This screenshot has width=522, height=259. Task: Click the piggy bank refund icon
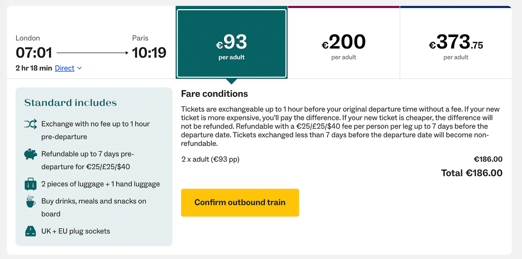(x=30, y=154)
